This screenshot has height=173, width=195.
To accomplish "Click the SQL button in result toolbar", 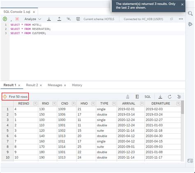I will 147,97.
